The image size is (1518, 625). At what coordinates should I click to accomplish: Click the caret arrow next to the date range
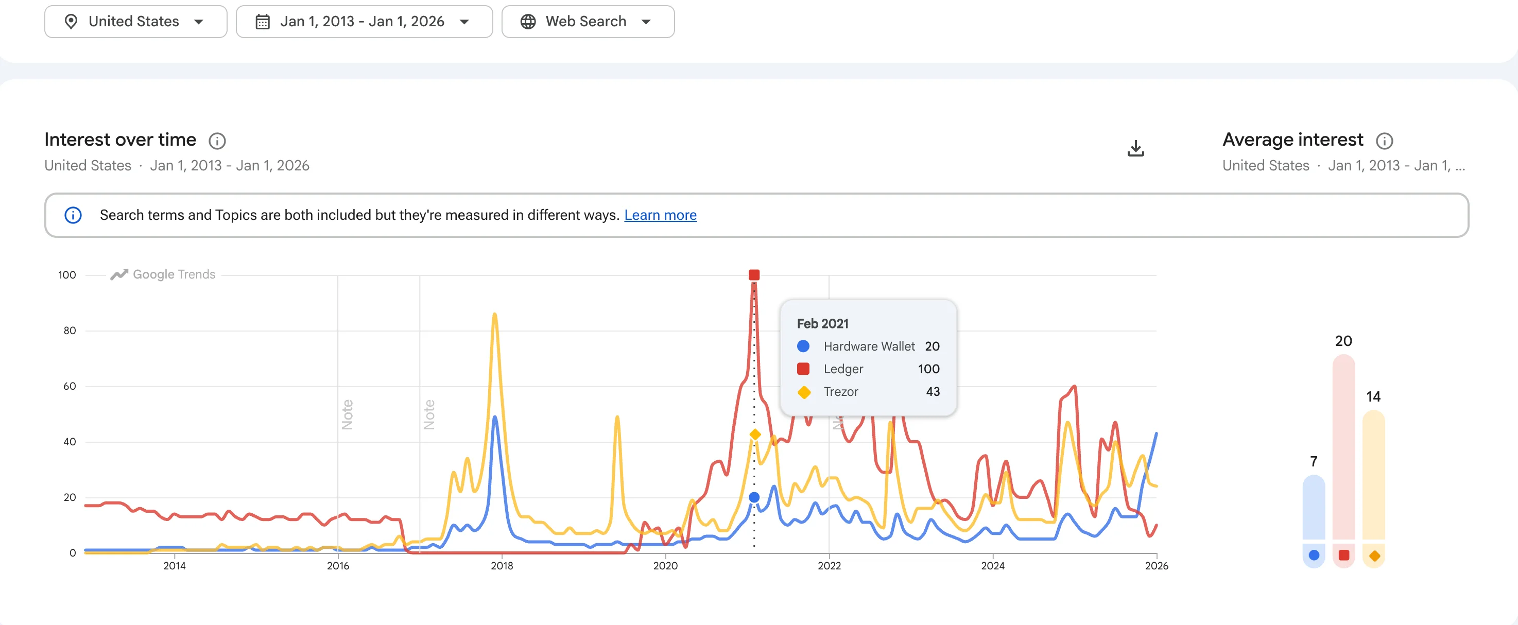pyautogui.click(x=464, y=22)
